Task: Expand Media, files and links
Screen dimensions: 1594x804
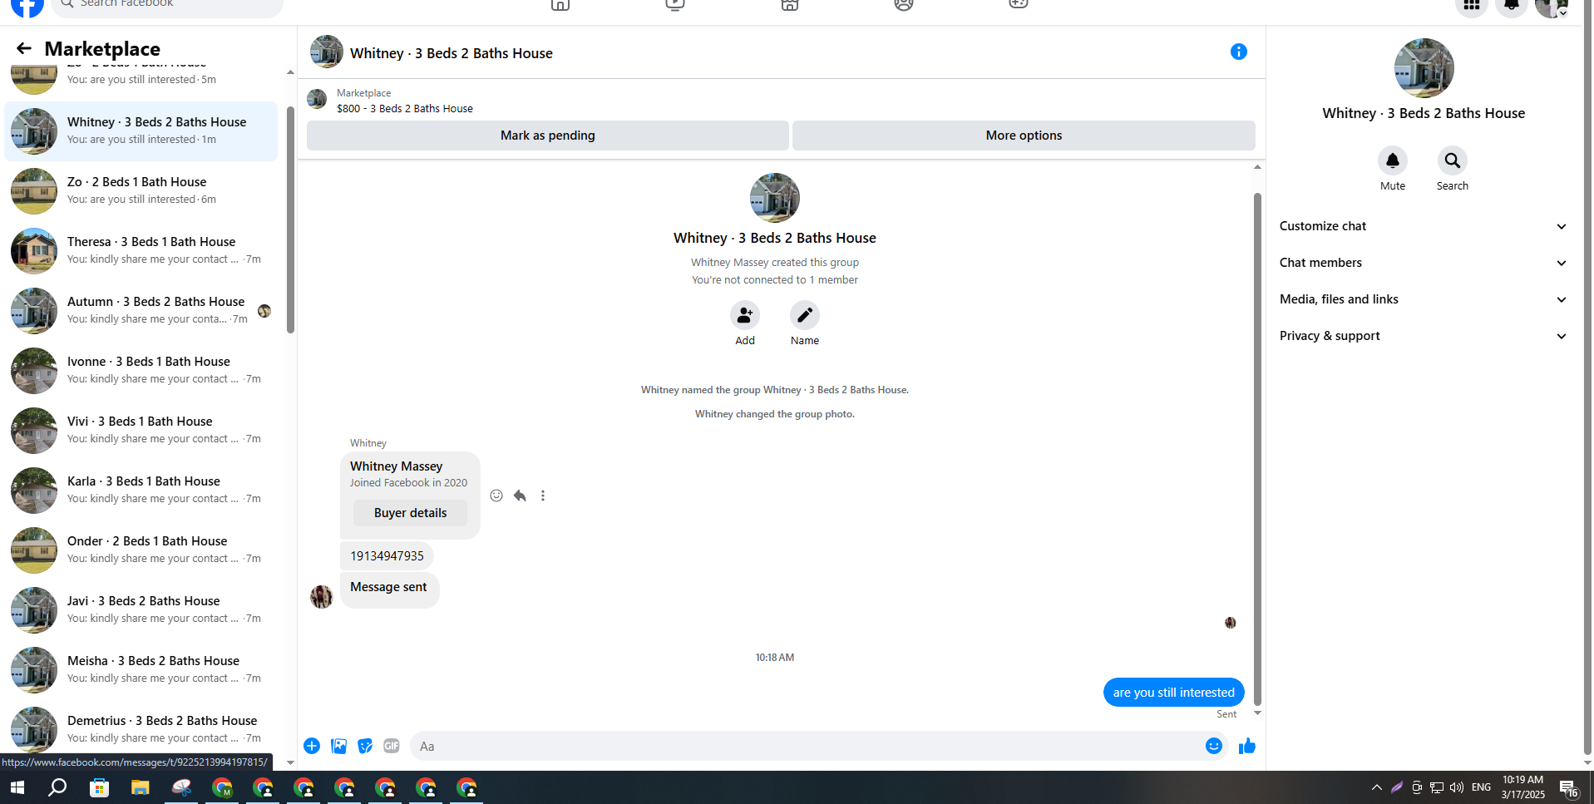Action: (1423, 299)
